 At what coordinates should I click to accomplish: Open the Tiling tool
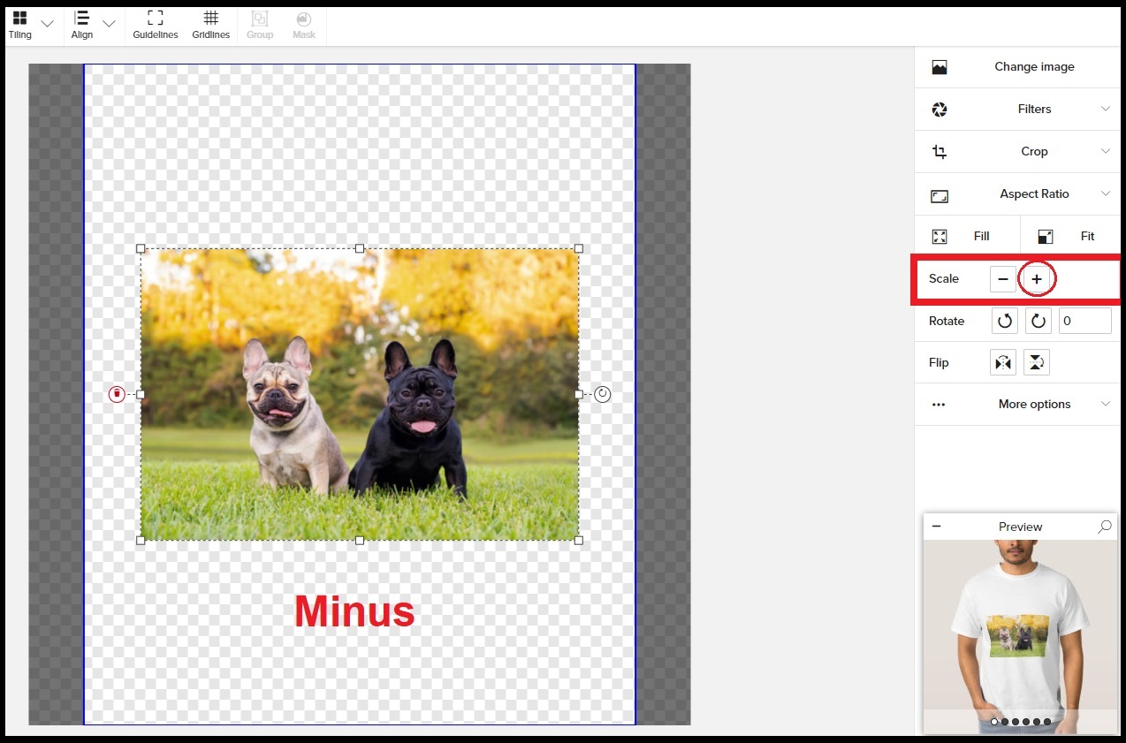coord(19,25)
